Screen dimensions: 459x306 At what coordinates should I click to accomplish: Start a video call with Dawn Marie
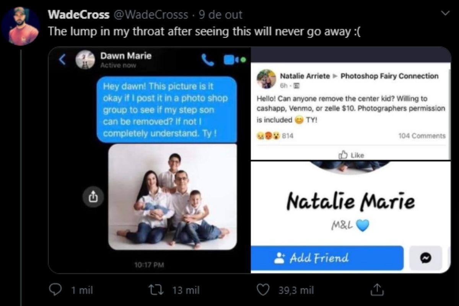click(x=230, y=60)
